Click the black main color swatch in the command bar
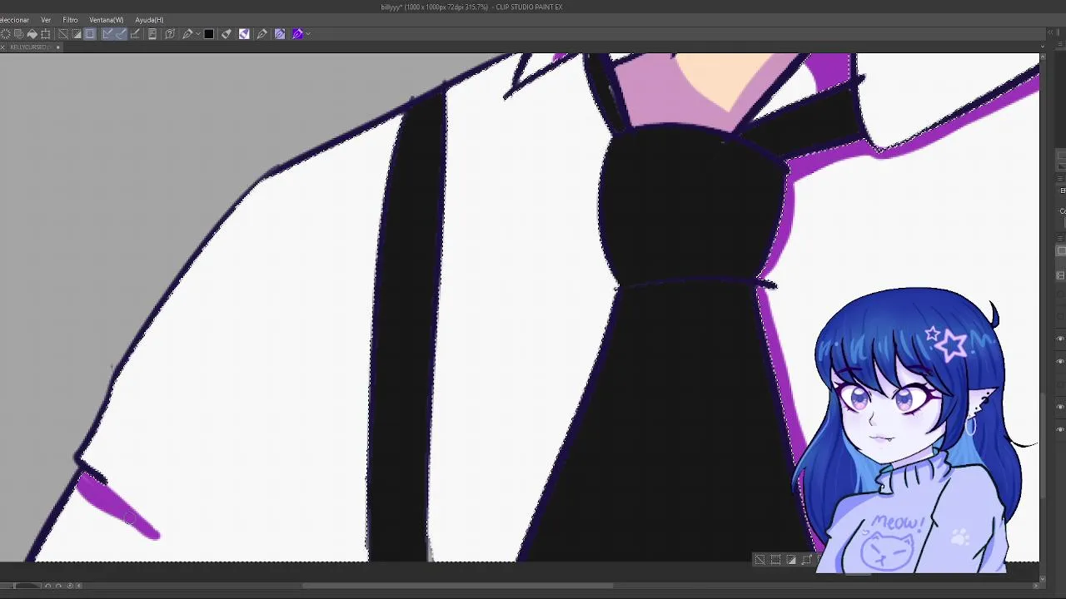 coord(209,34)
